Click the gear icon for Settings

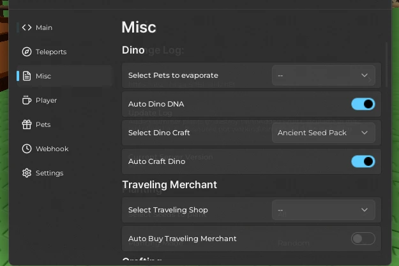[27, 173]
